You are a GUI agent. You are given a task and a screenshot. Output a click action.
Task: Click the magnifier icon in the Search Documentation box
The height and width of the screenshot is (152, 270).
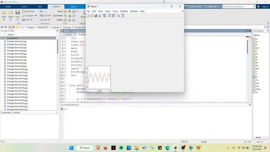pos(254,7)
